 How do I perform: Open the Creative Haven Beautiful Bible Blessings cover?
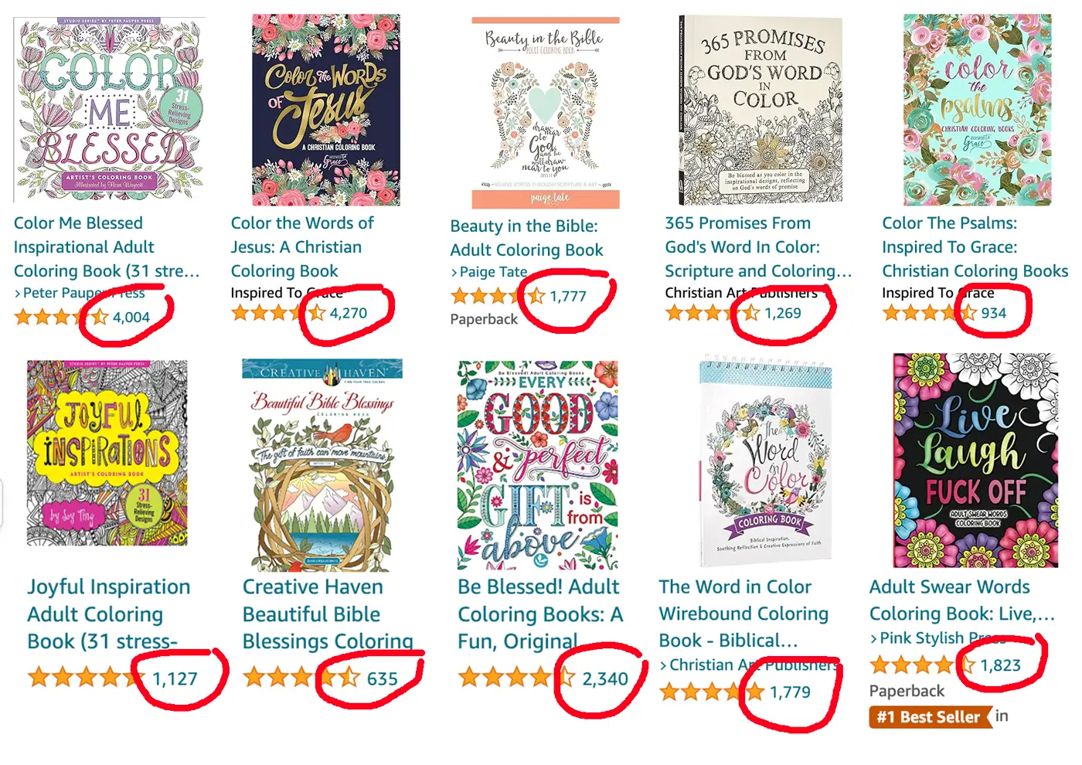click(322, 464)
